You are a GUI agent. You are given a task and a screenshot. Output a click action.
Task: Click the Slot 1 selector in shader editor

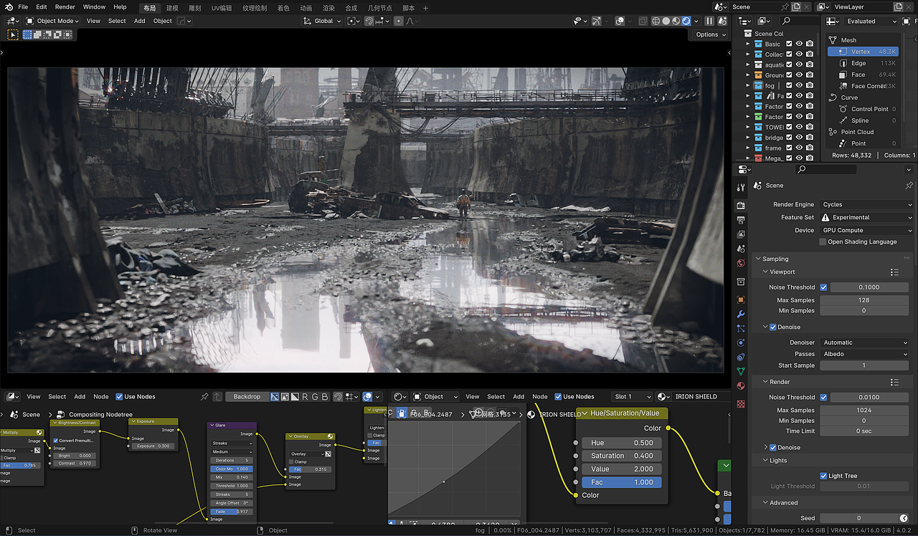(631, 396)
